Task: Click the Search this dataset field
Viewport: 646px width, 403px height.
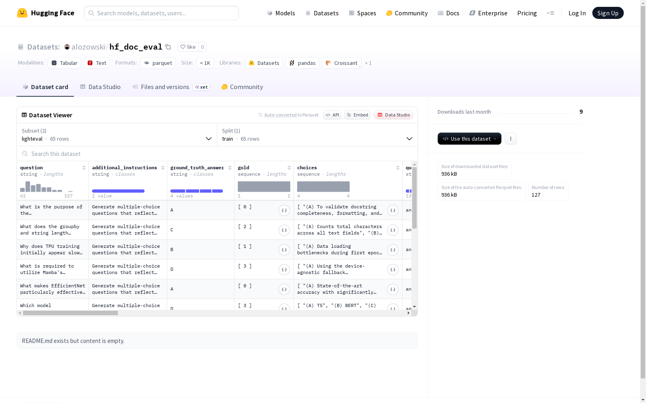Action: pos(217,154)
